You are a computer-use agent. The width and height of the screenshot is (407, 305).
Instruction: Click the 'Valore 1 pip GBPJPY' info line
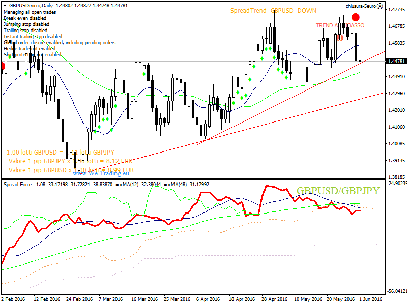(70, 161)
